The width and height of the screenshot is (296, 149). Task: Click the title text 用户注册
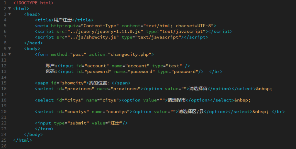coord(63,20)
